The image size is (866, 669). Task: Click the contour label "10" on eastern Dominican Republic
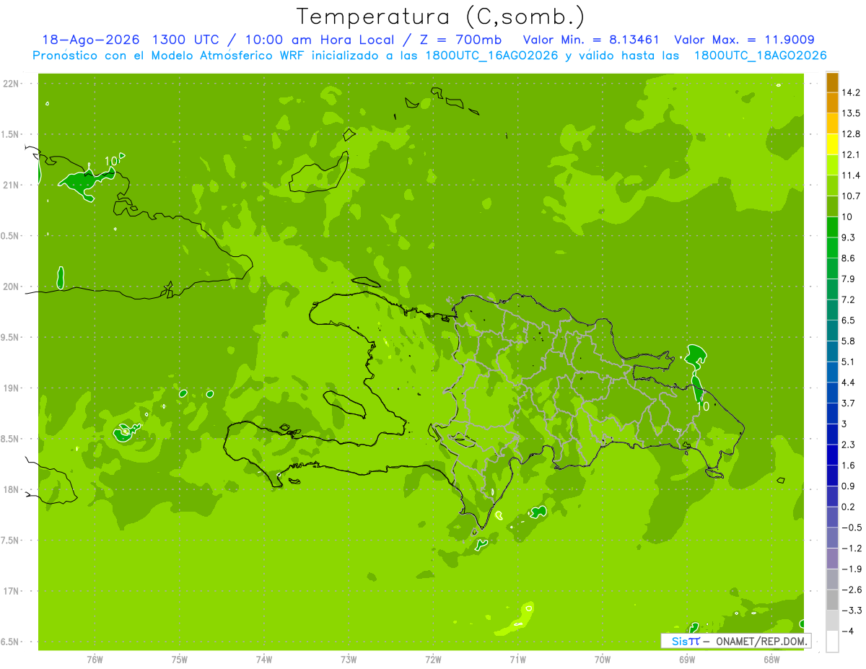[x=702, y=406]
